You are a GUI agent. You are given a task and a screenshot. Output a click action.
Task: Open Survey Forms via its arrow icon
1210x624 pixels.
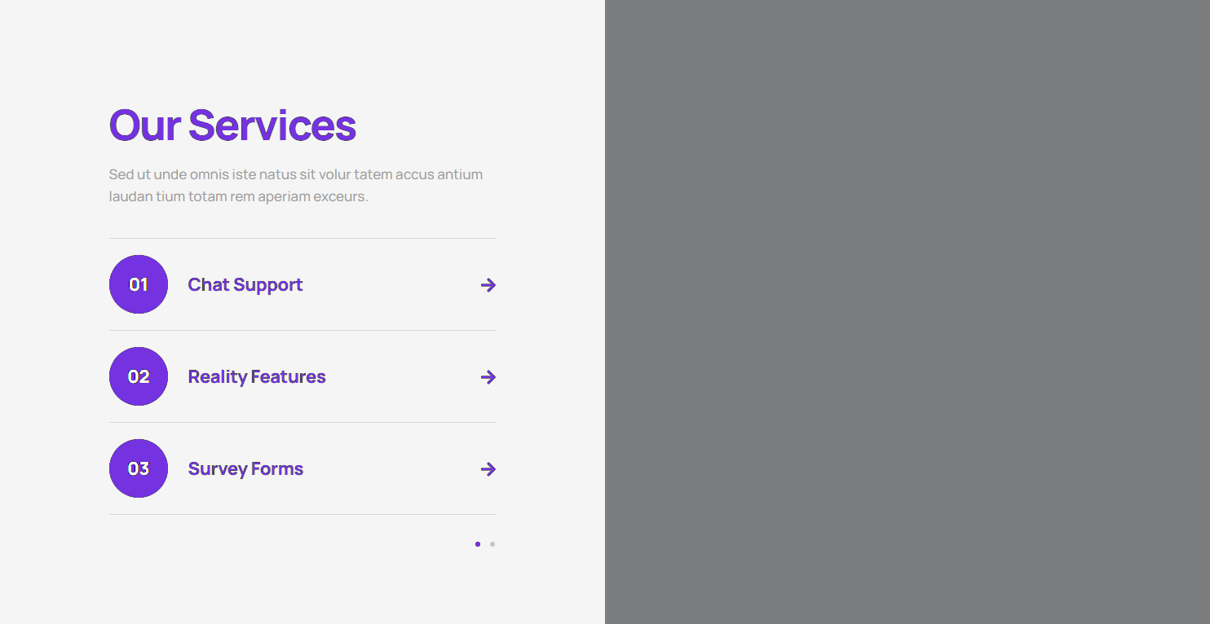488,469
